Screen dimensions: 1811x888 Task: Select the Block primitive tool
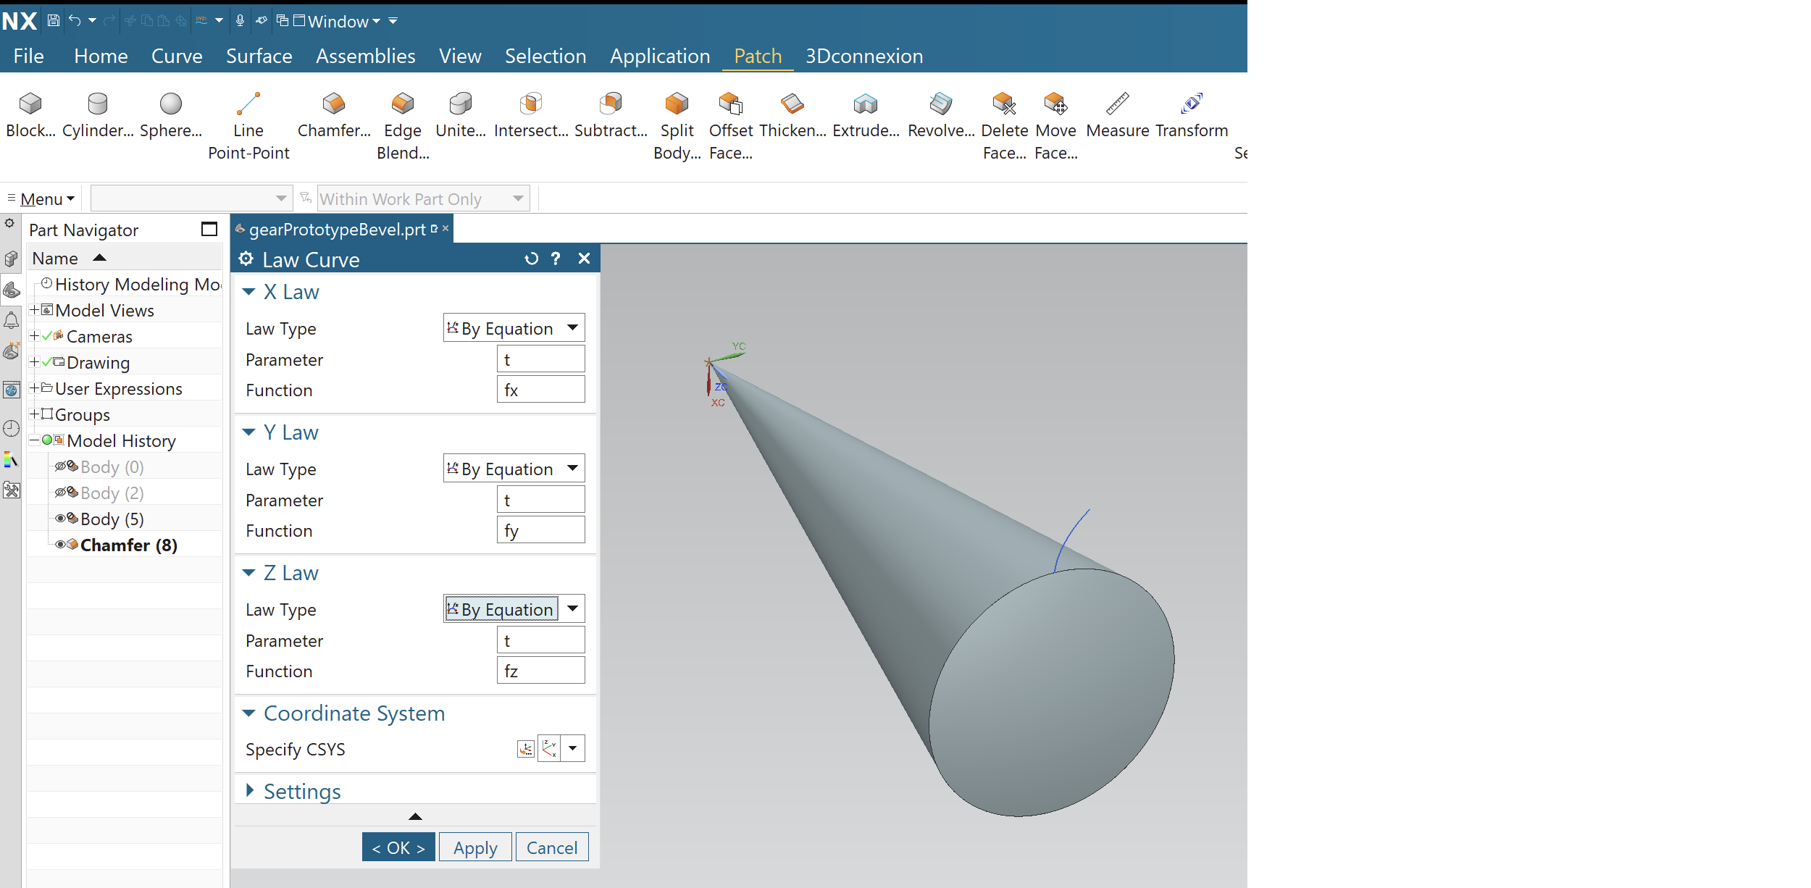(x=30, y=105)
